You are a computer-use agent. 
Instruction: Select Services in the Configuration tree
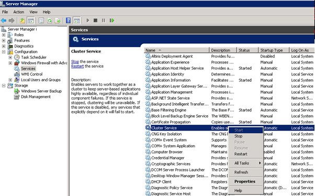pyautogui.click(x=28, y=69)
